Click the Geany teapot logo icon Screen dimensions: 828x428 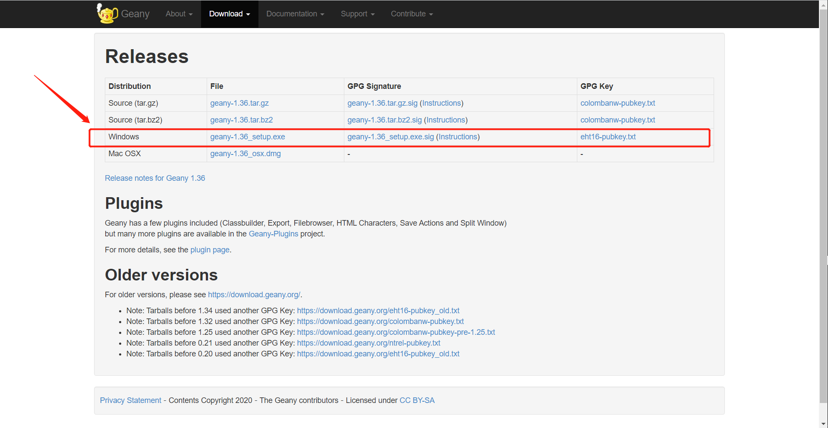(x=107, y=13)
